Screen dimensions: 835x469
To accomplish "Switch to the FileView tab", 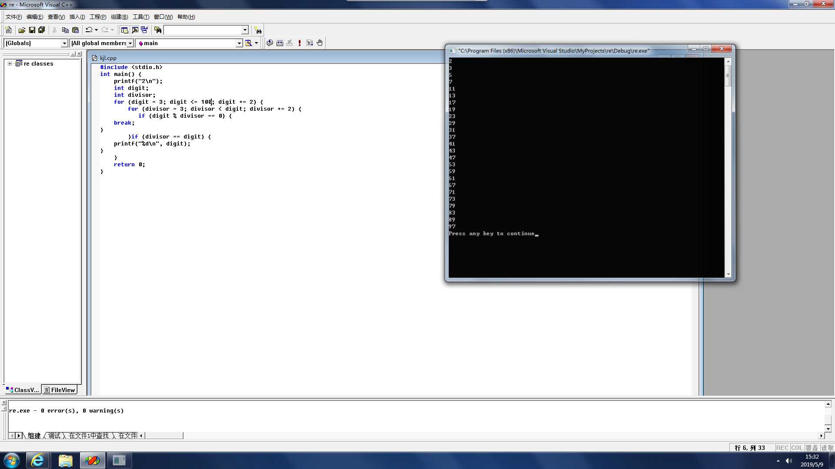I will pos(60,390).
